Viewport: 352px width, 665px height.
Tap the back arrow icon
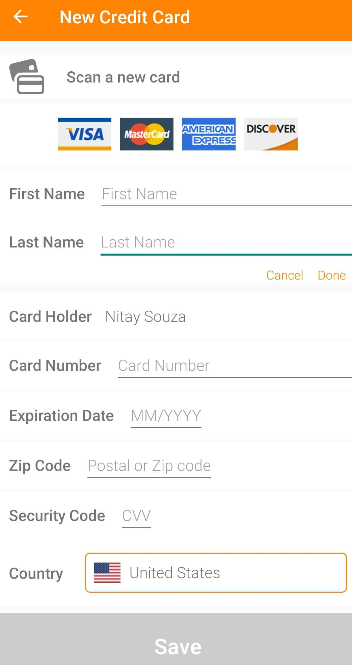21,17
